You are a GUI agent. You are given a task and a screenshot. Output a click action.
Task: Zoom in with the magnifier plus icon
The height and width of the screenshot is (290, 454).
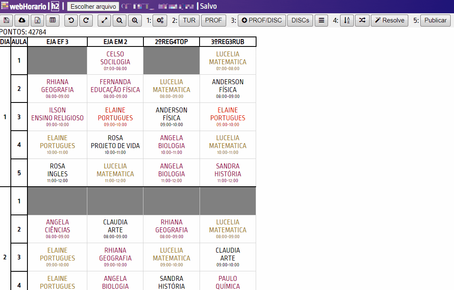click(x=135, y=20)
